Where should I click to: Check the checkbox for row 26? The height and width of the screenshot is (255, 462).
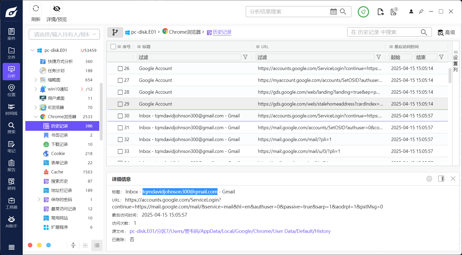[120, 68]
